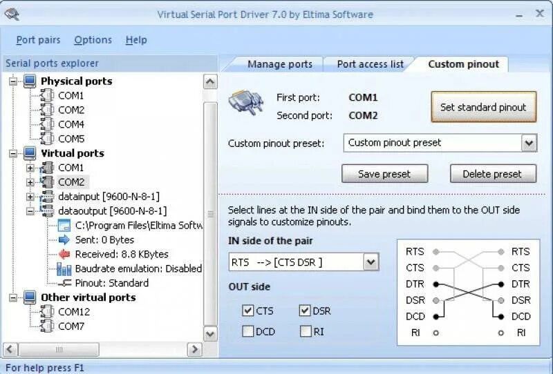Viewport: 553px width, 374px height.
Task: Select 'datainput [9600-N-8-1]' row
Action: pyautogui.click(x=109, y=197)
